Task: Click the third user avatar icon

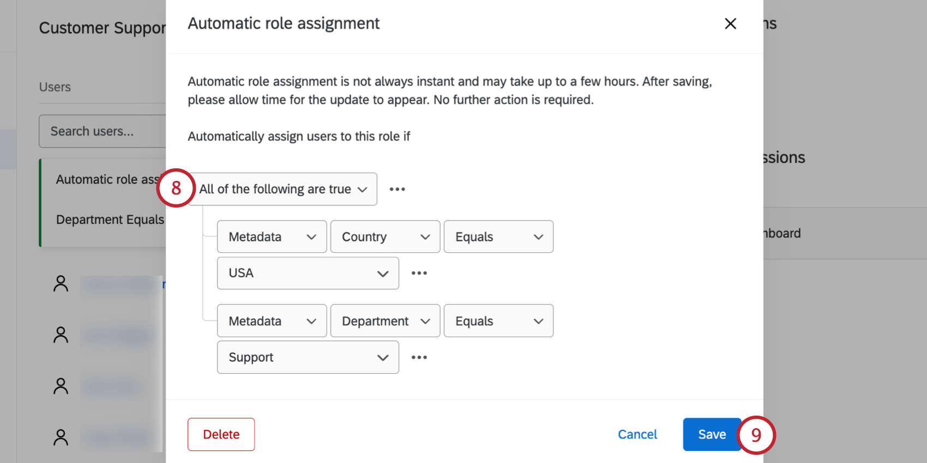Action: point(61,386)
